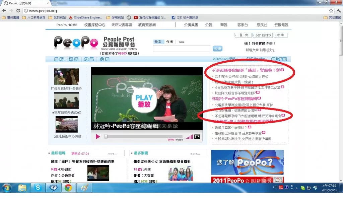Viewport: 343px width, 199px height.
Task: Click more... beside 最新報導
Action: click(x=113, y=154)
